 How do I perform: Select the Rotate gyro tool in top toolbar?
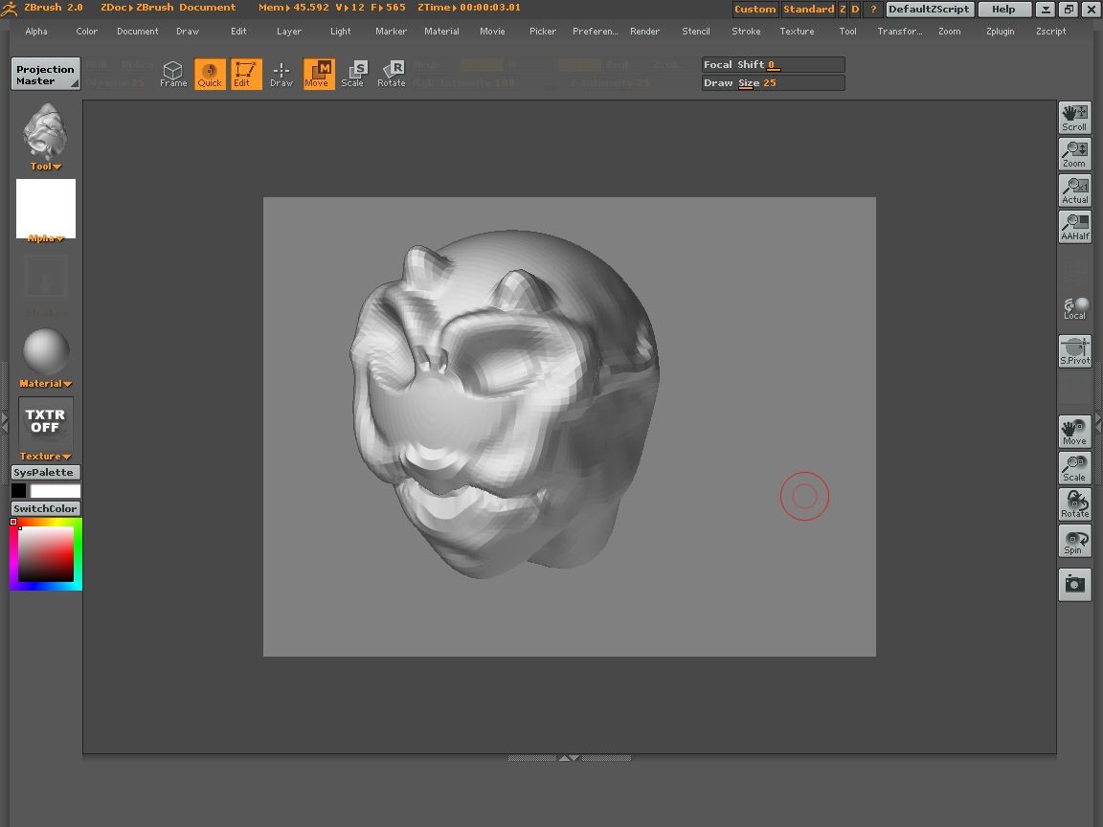point(391,74)
